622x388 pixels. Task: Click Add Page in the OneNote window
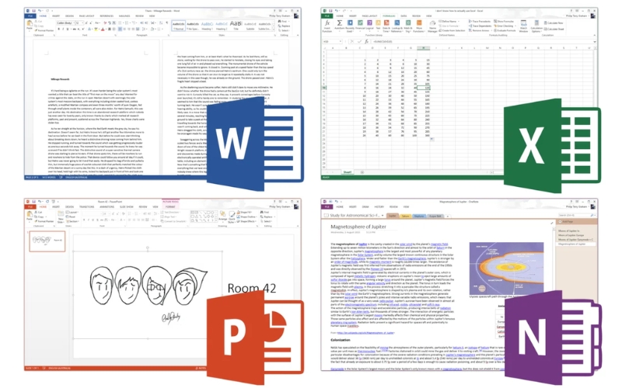coord(566,221)
